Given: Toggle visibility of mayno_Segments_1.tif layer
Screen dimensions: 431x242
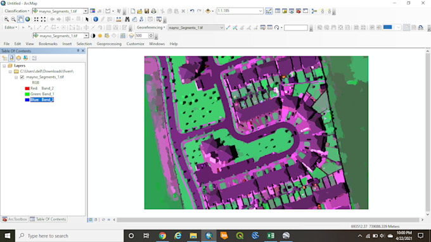Looking at the screenshot, I should [x=22, y=77].
